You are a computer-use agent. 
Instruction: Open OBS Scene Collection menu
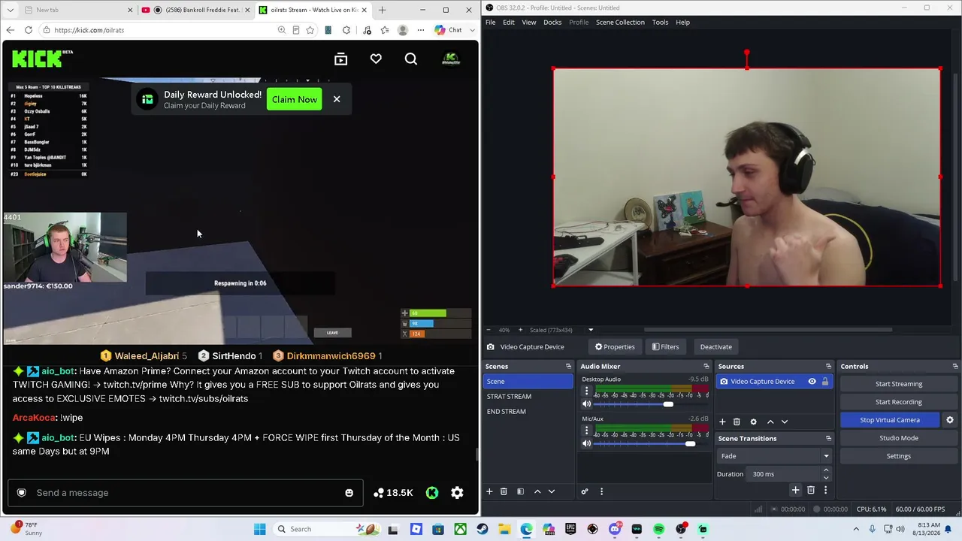pos(620,23)
